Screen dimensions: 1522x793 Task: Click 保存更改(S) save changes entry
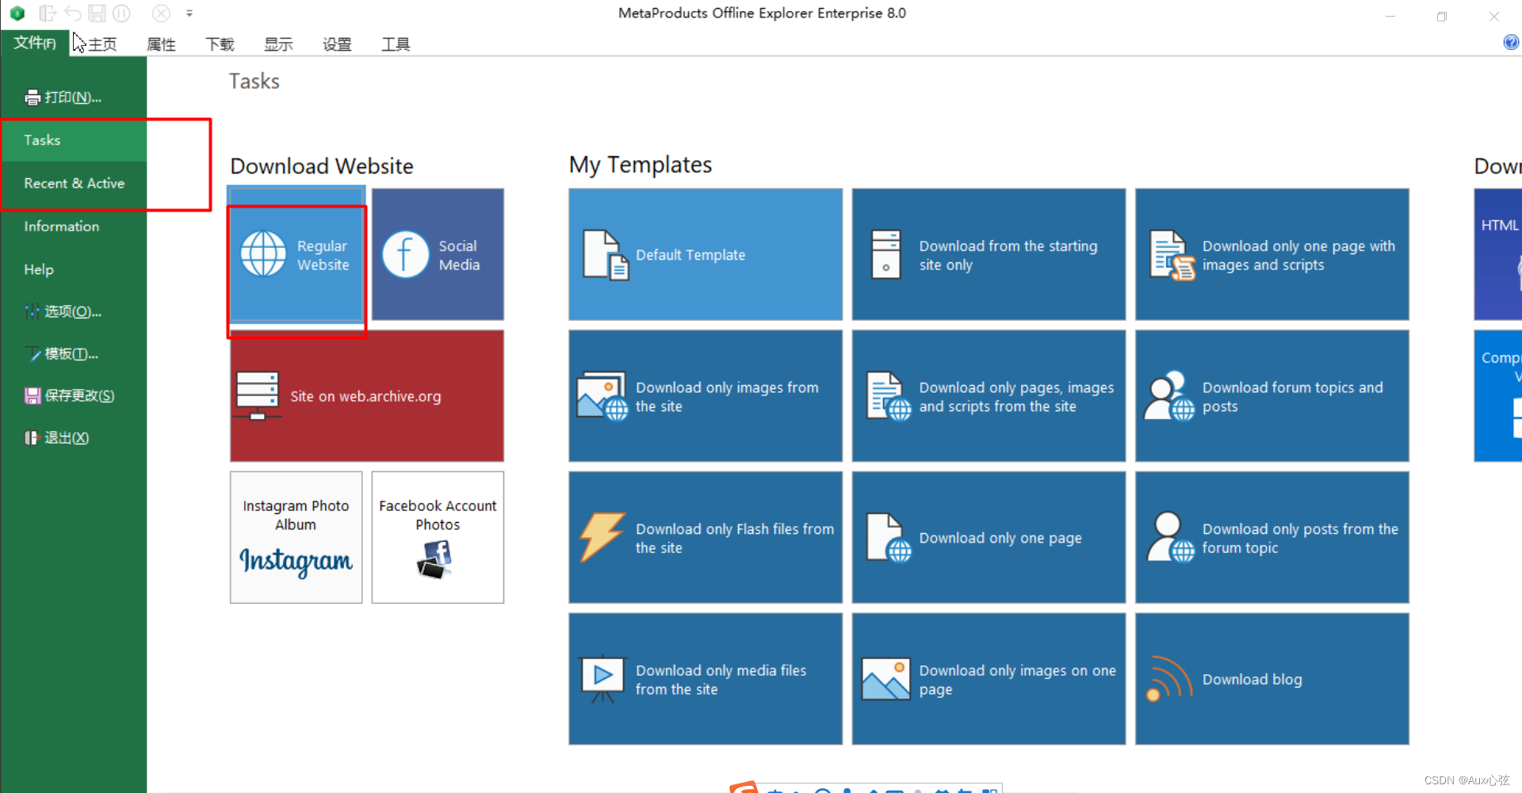[x=74, y=395]
